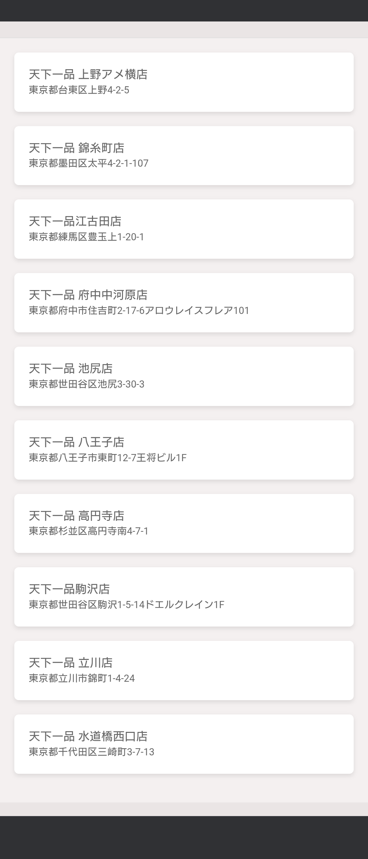The image size is (368, 859).
Task: Select the address 東京都千代田区三崎町3-7-13
Action: tap(91, 752)
